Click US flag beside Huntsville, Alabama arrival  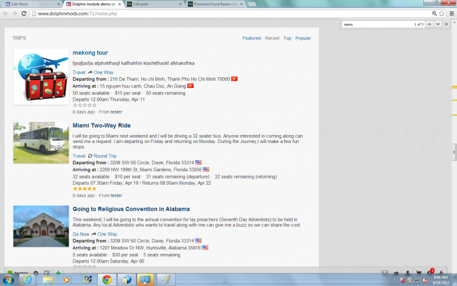pyautogui.click(x=205, y=248)
